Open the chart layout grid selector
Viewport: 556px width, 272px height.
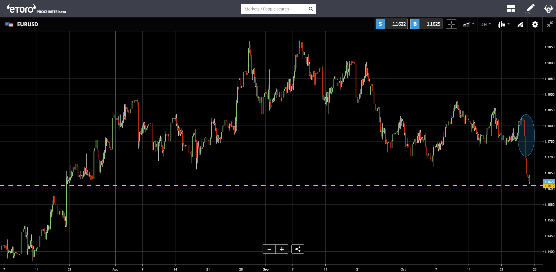click(511, 9)
